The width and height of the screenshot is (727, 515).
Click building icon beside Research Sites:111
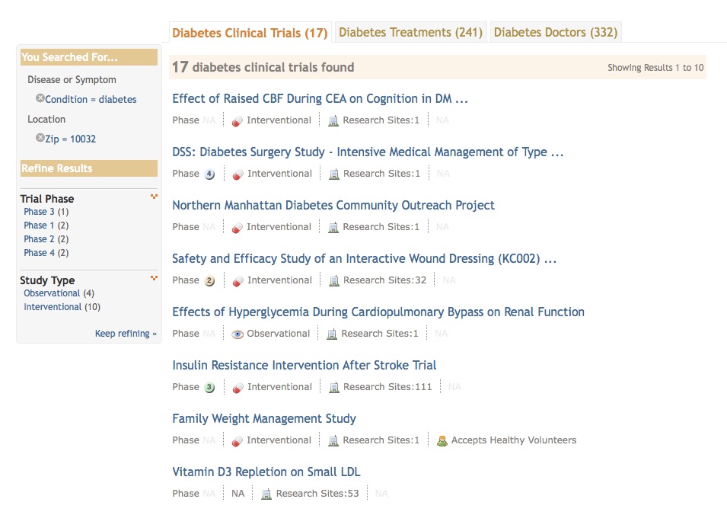point(333,387)
